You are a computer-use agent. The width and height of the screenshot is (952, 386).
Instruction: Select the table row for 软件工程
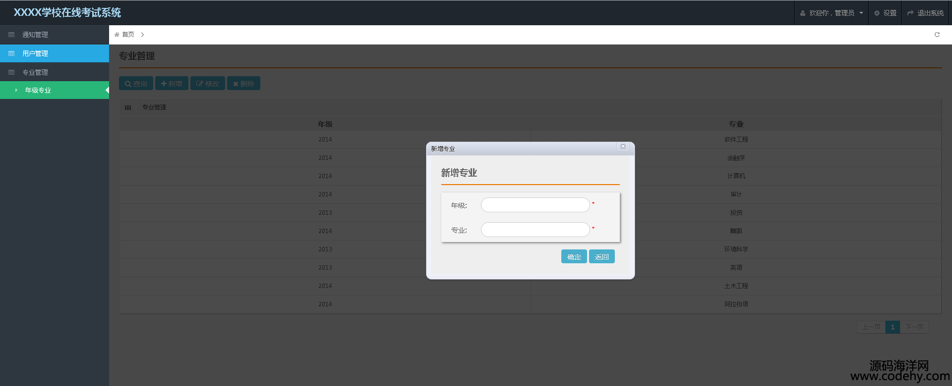pyautogui.click(x=531, y=140)
